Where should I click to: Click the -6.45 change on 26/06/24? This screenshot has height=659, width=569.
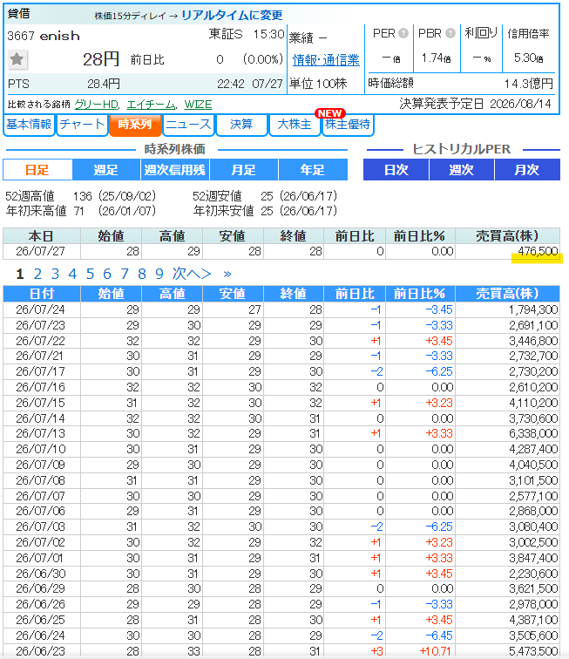438,635
